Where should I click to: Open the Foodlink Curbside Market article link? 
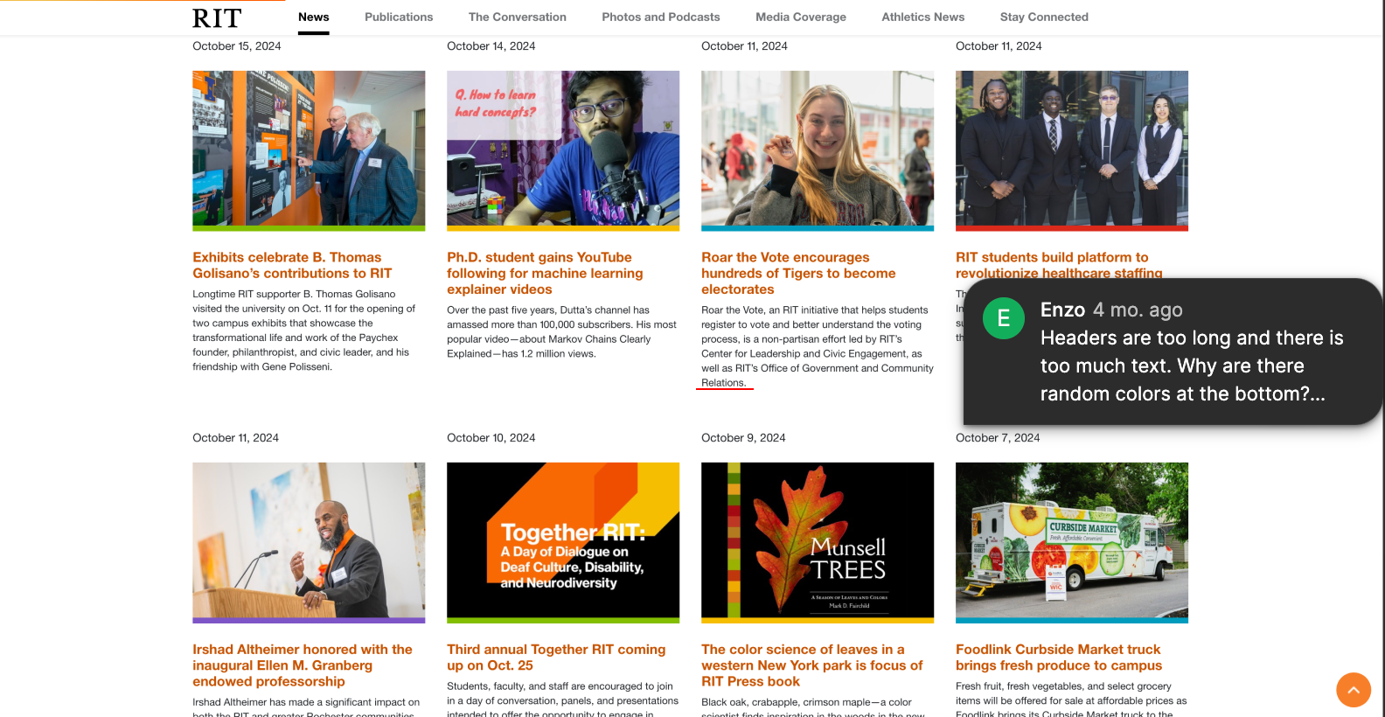pyautogui.click(x=1059, y=657)
